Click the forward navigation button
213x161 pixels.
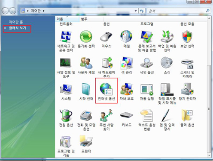(x=13, y=11)
